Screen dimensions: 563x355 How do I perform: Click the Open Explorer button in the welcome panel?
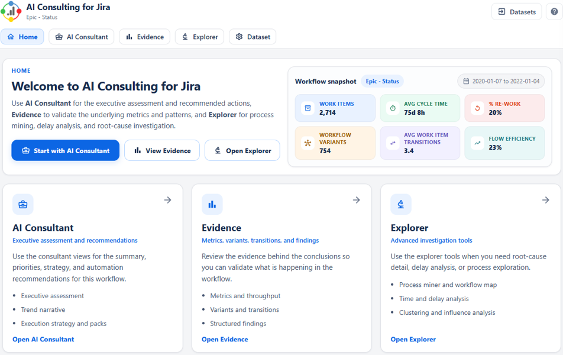pos(242,150)
